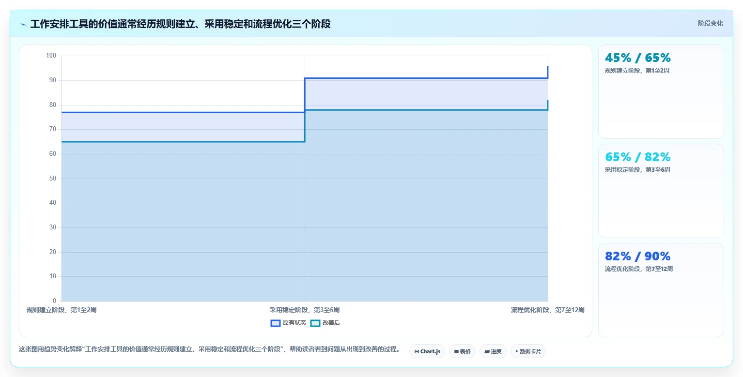The height and width of the screenshot is (377, 743).
Task: Click x-axis label 流程优化阶段，第7至12周
Action: (548, 310)
